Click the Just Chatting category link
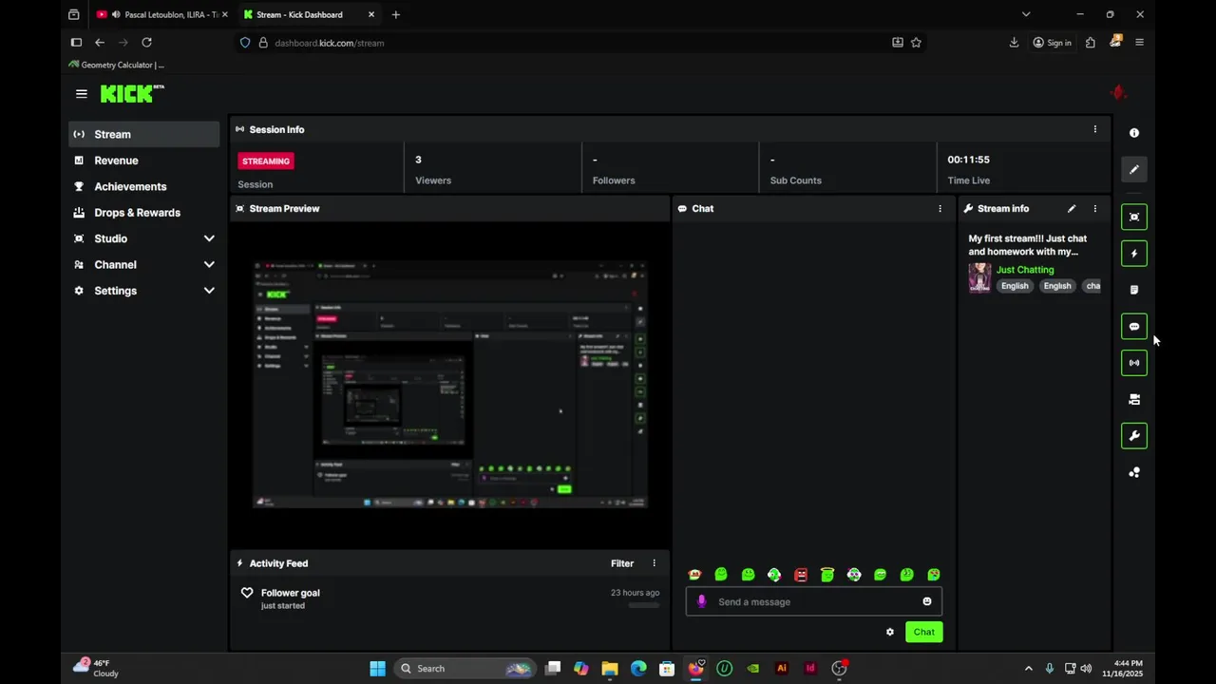The image size is (1216, 684). click(x=1025, y=270)
